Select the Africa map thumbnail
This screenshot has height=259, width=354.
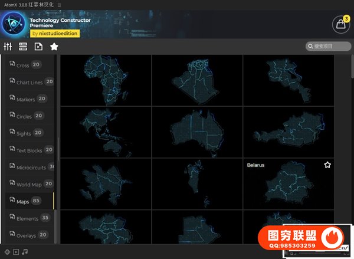pyautogui.click(x=106, y=80)
